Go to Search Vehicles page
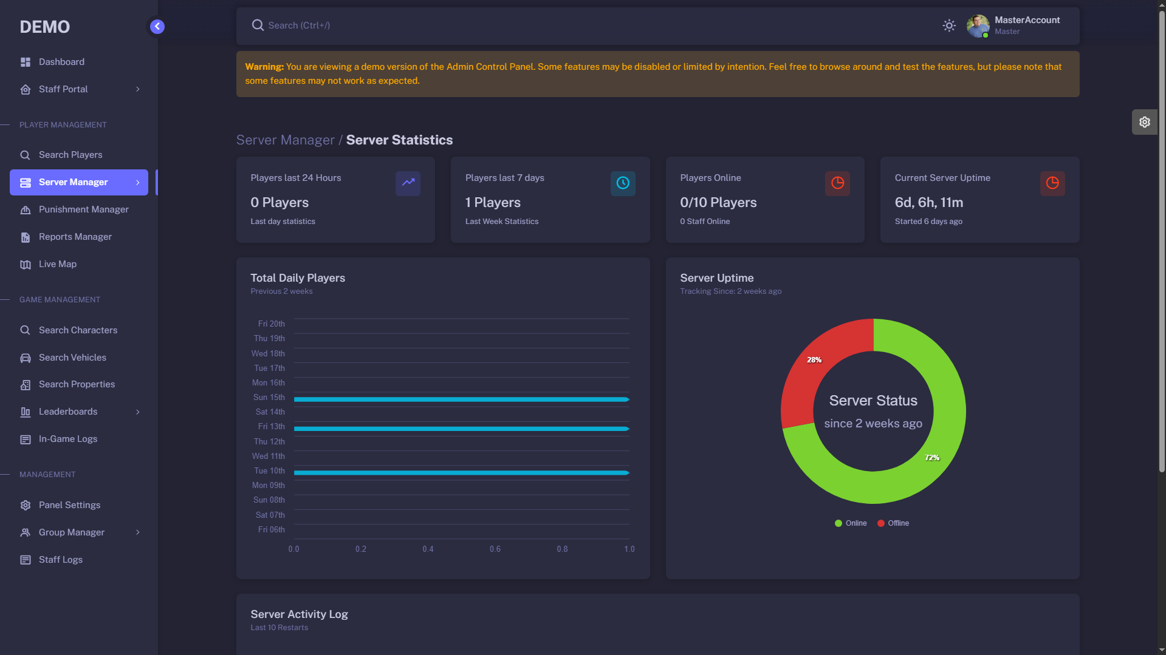Screen dimensions: 1166x655 click(x=72, y=358)
